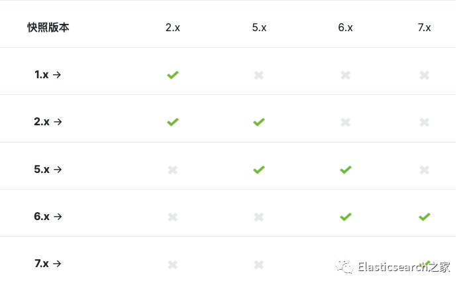Click gray cross for 1.x to 7.x
The image size is (465, 287).
coord(425,75)
